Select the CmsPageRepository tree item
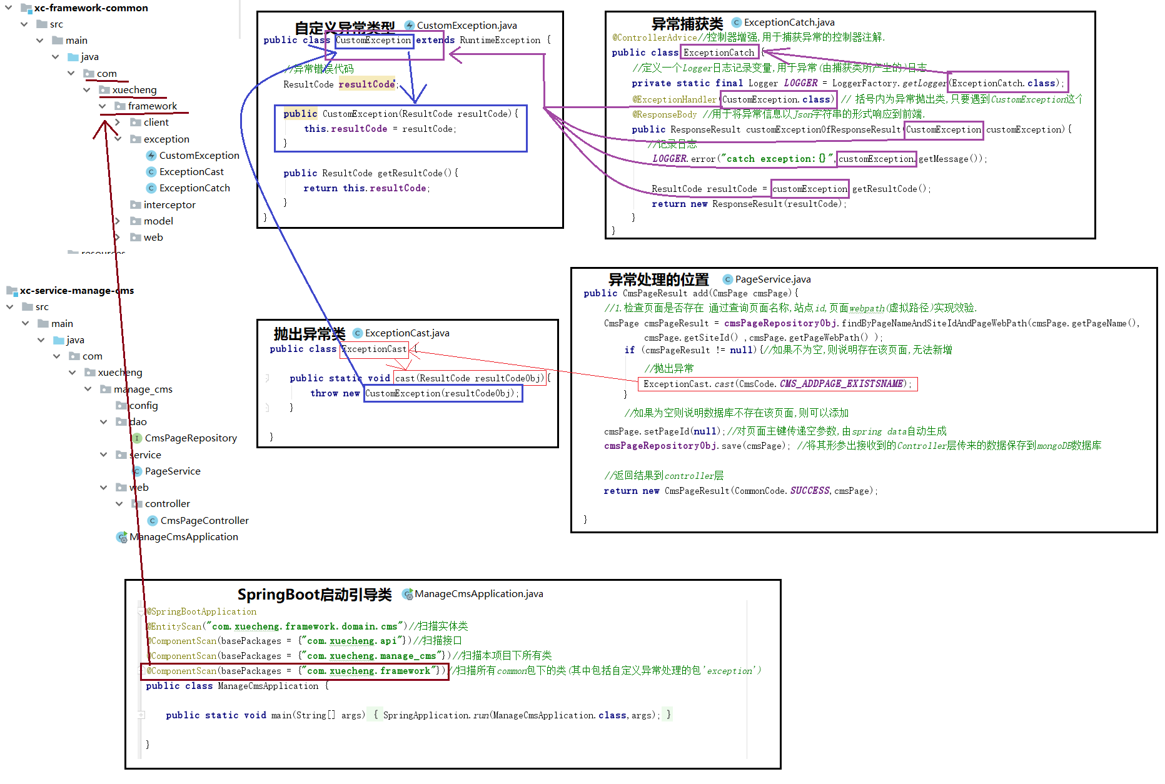 click(191, 438)
